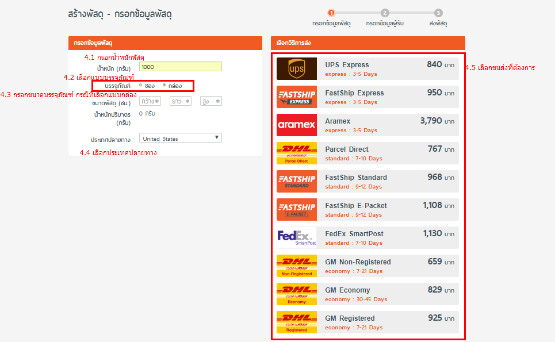The image size is (555, 342).
Task: Choose UPS Express shipping option
Action: (368, 68)
